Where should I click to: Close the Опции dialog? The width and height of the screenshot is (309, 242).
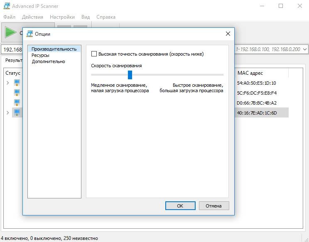228,34
